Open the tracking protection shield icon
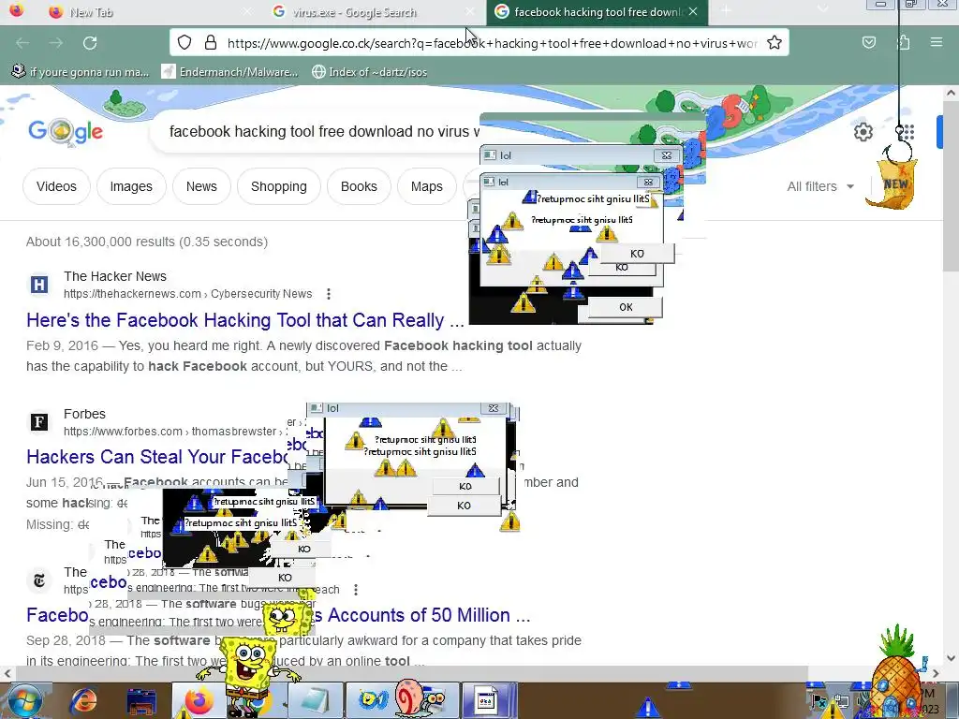959x719 pixels. click(x=184, y=42)
